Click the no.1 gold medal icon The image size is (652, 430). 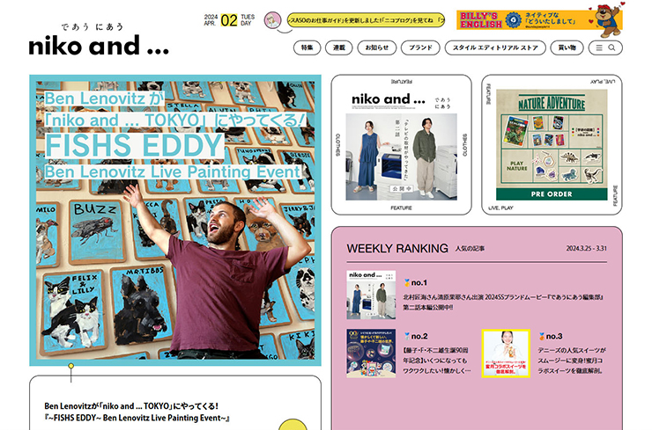click(407, 282)
